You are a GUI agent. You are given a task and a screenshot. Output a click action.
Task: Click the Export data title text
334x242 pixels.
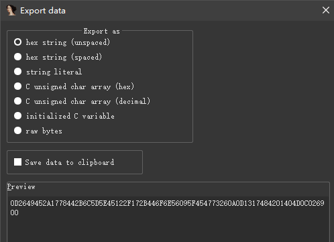[43, 11]
